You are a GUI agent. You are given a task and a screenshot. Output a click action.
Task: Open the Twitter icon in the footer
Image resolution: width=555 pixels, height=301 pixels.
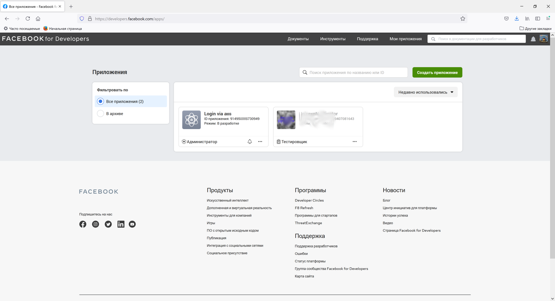[108, 224]
